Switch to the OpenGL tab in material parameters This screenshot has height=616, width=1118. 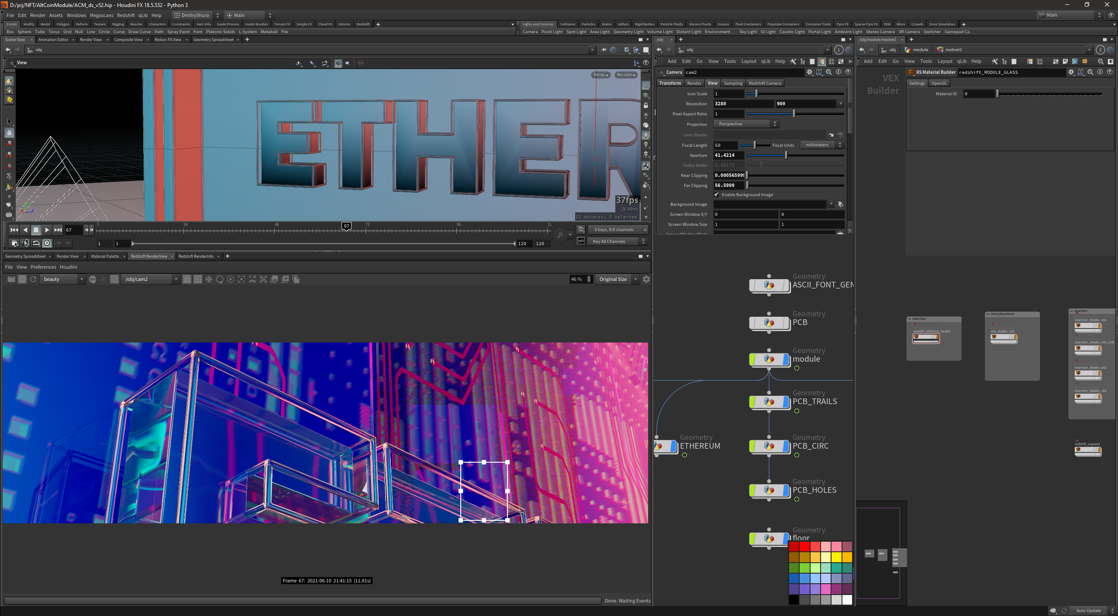click(939, 83)
